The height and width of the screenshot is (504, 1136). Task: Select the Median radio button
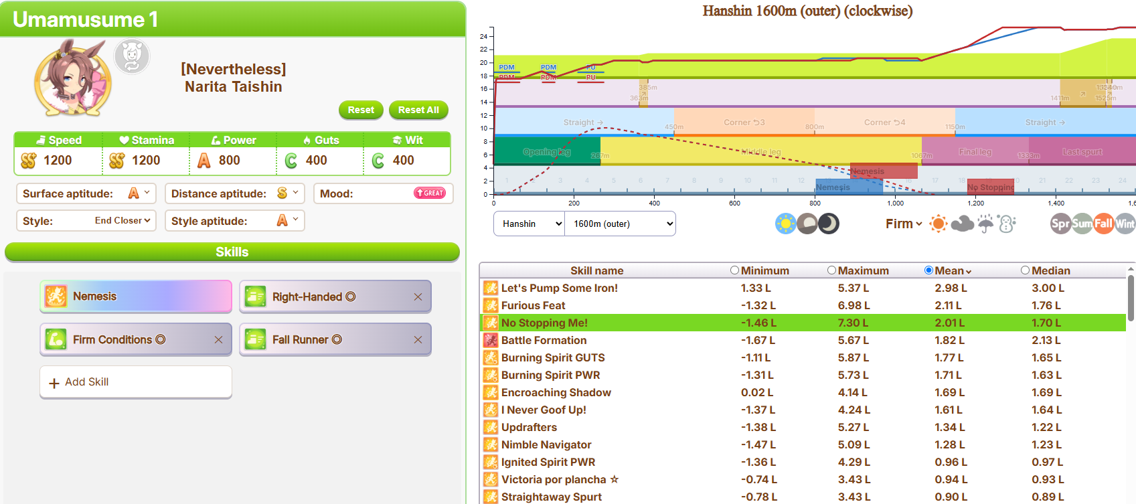(x=1025, y=270)
